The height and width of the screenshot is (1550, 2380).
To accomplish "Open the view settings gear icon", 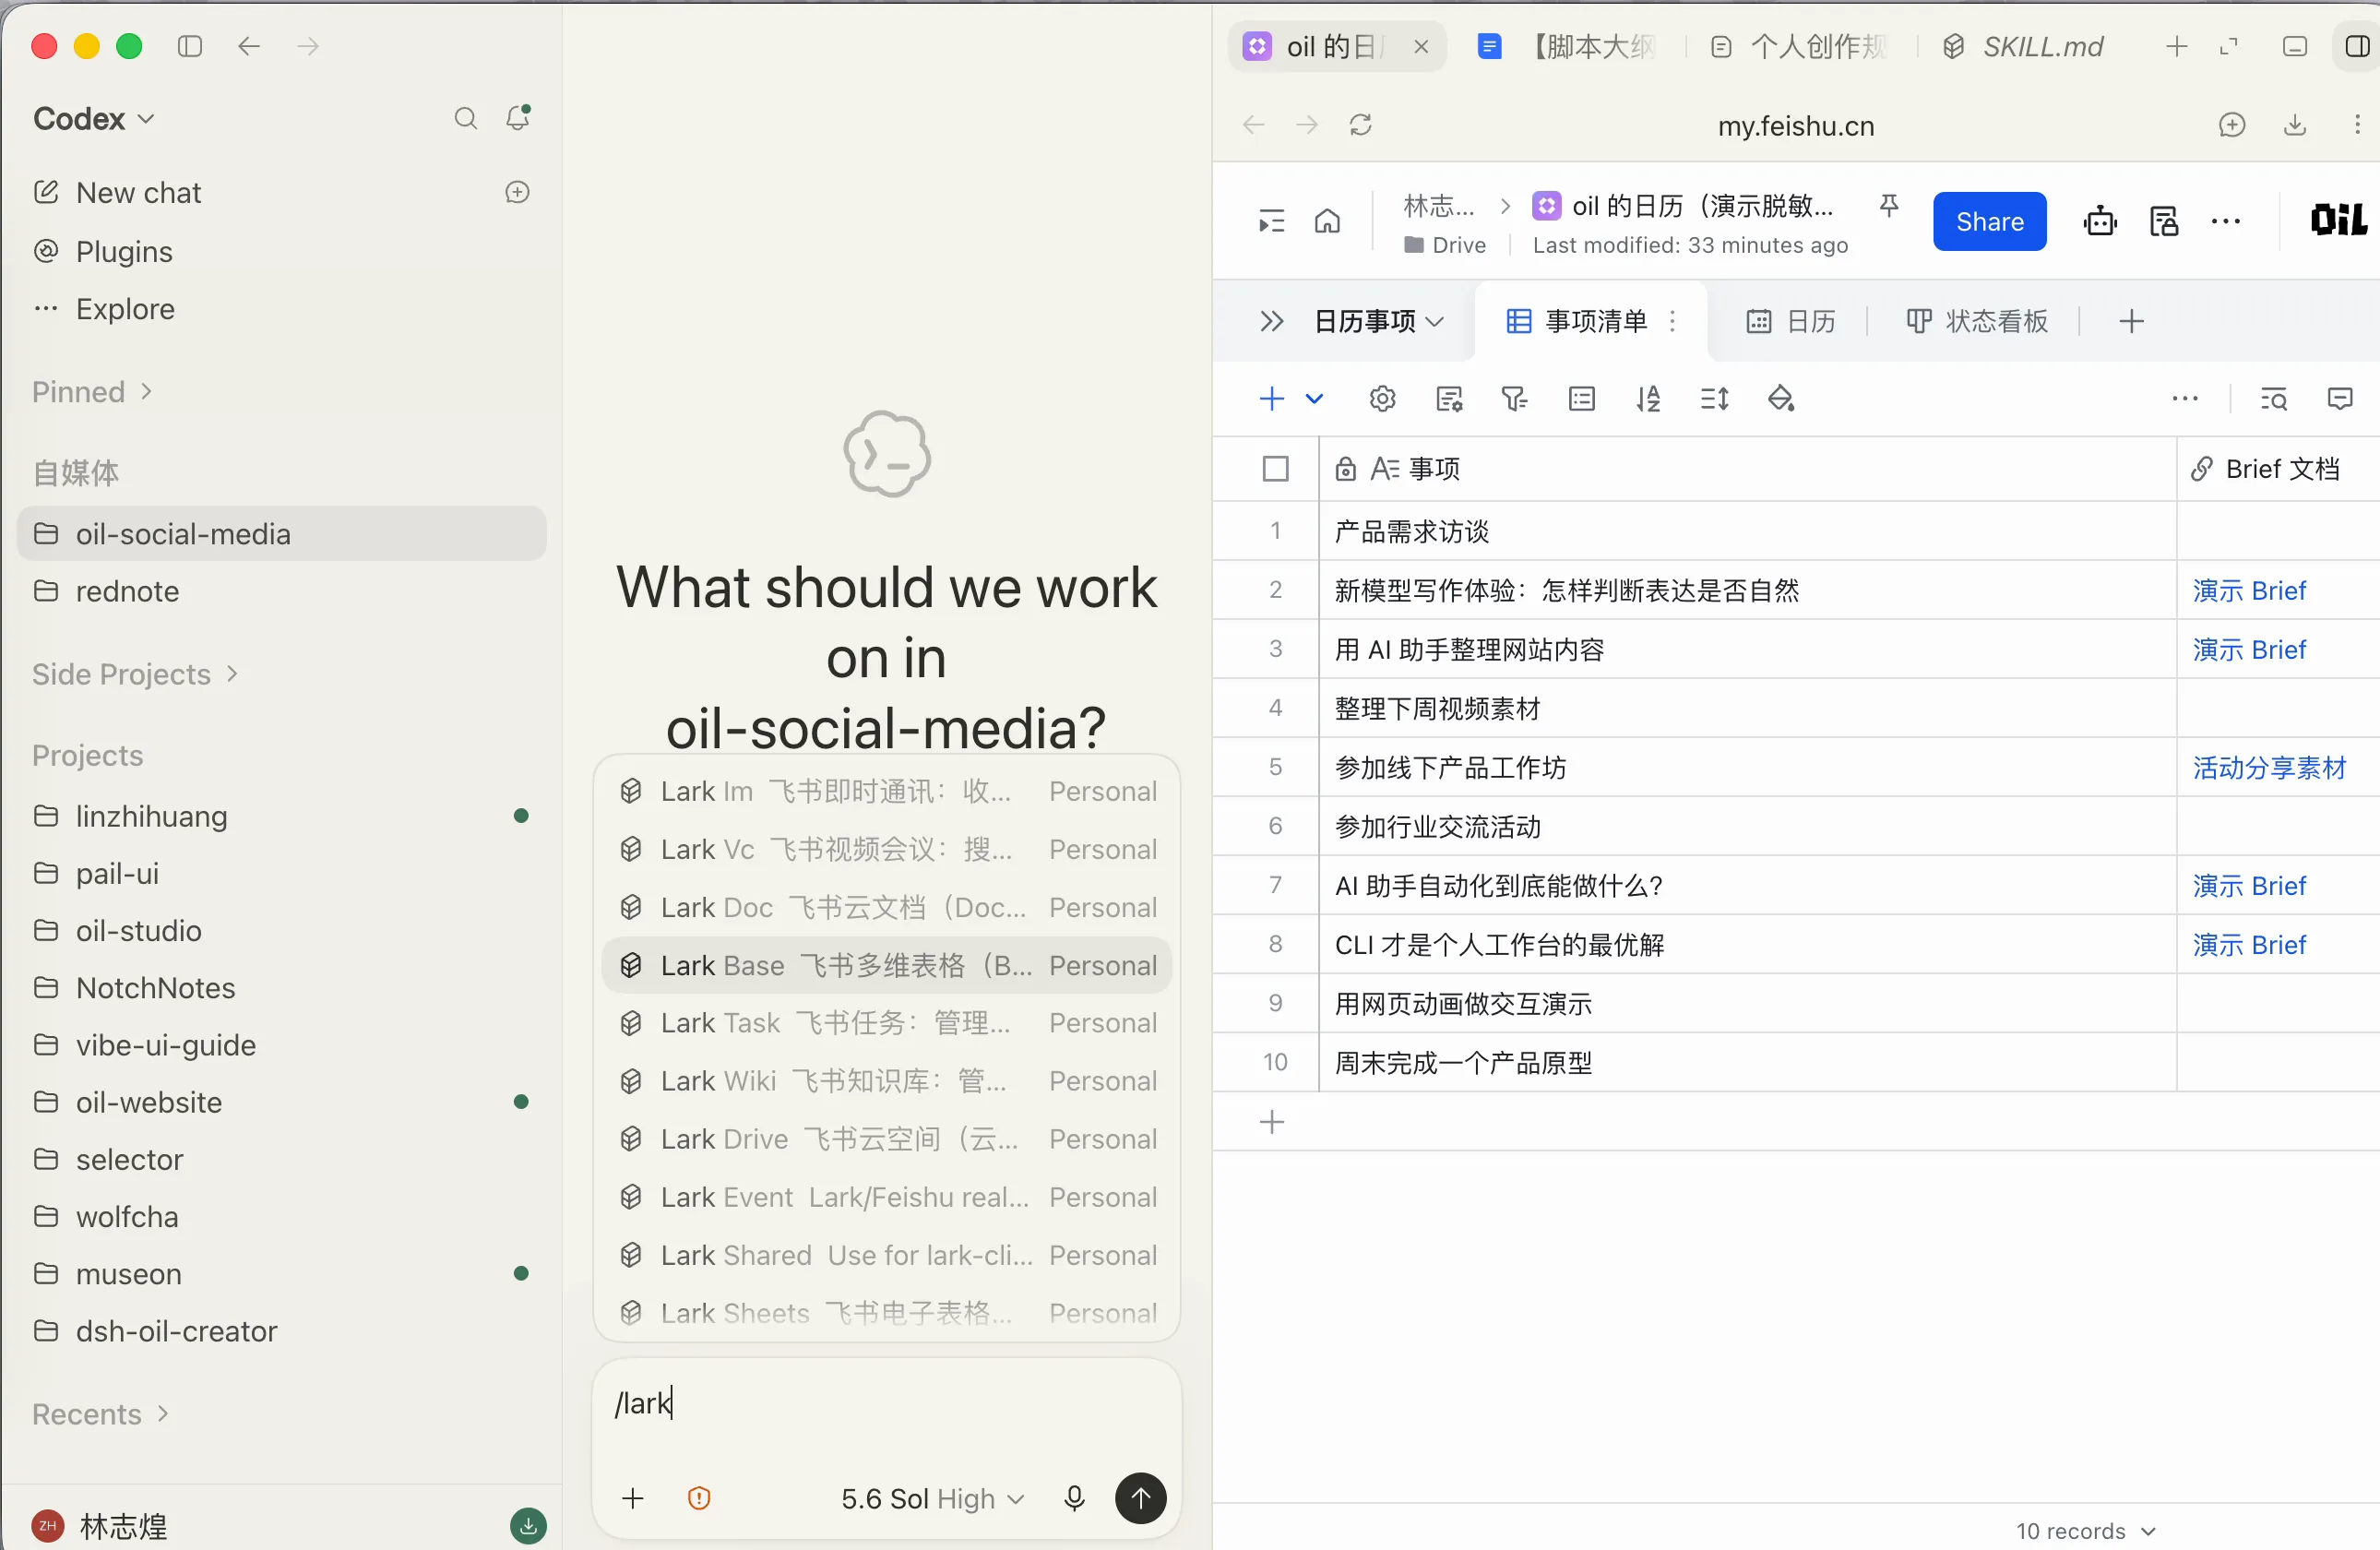I will pyautogui.click(x=1382, y=399).
